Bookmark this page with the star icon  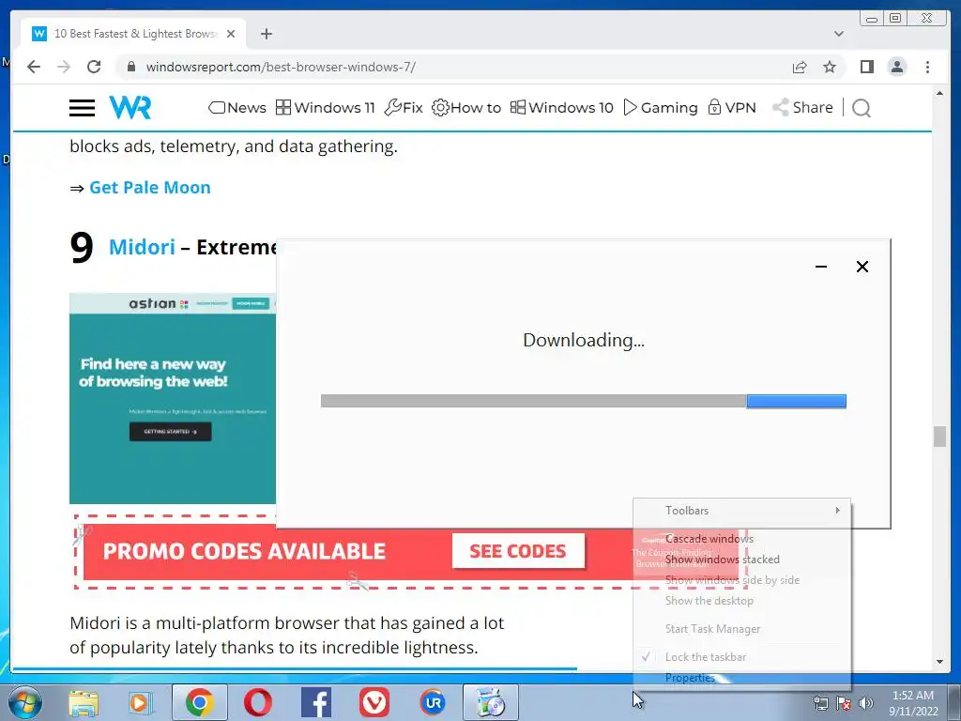tap(830, 67)
